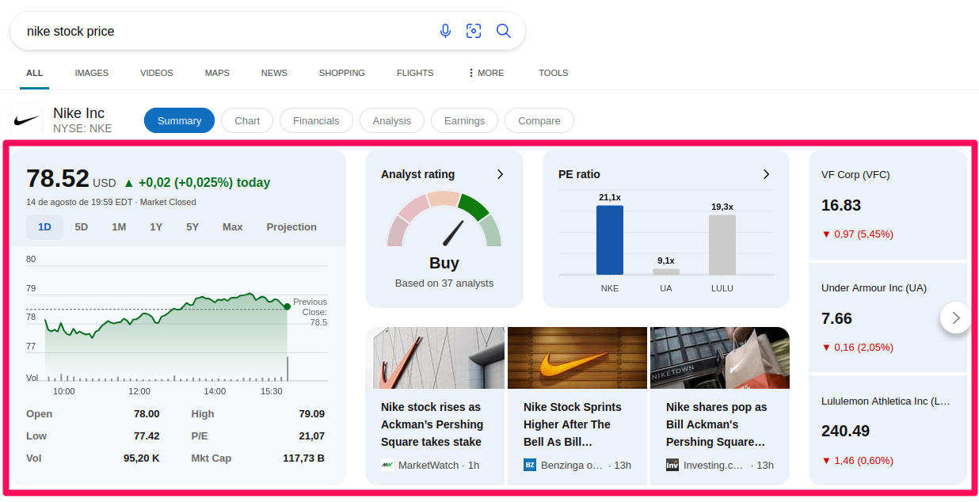Click inside the search query field

pyautogui.click(x=222, y=32)
